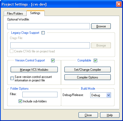123x121 pixels.
Task: Open Manage VCS Modules
Action: tap(34, 70)
